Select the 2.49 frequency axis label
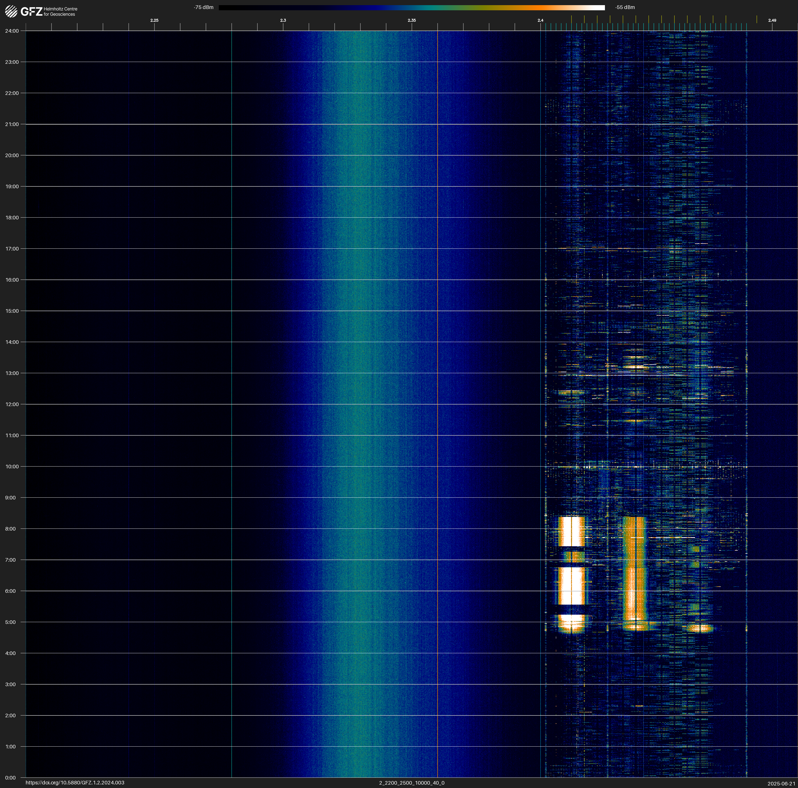798x788 pixels. tap(771, 20)
